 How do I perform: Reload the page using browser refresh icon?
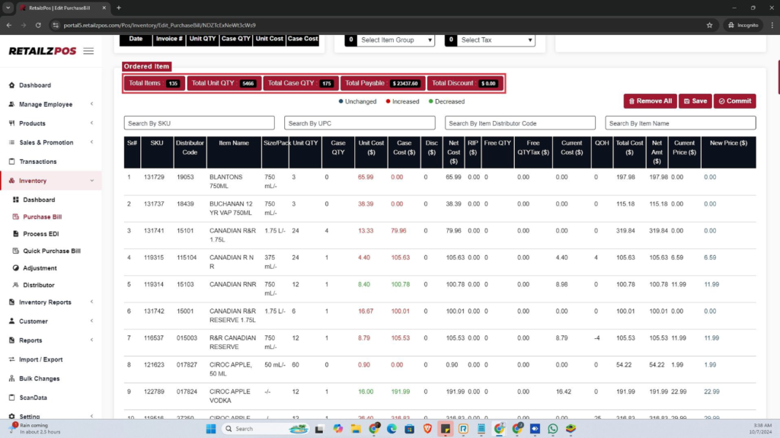point(38,25)
